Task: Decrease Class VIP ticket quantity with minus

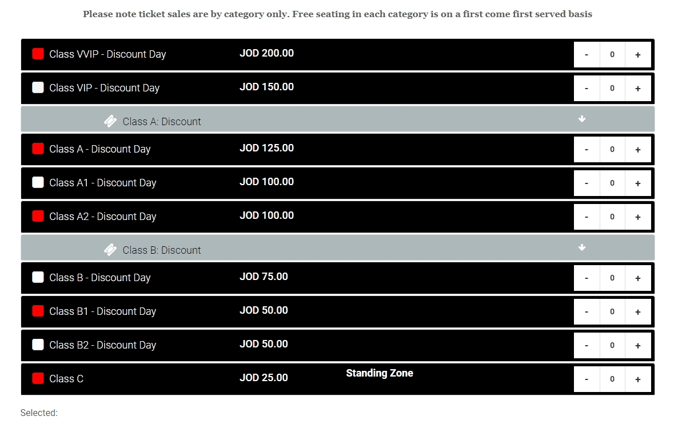Action: 587,89
